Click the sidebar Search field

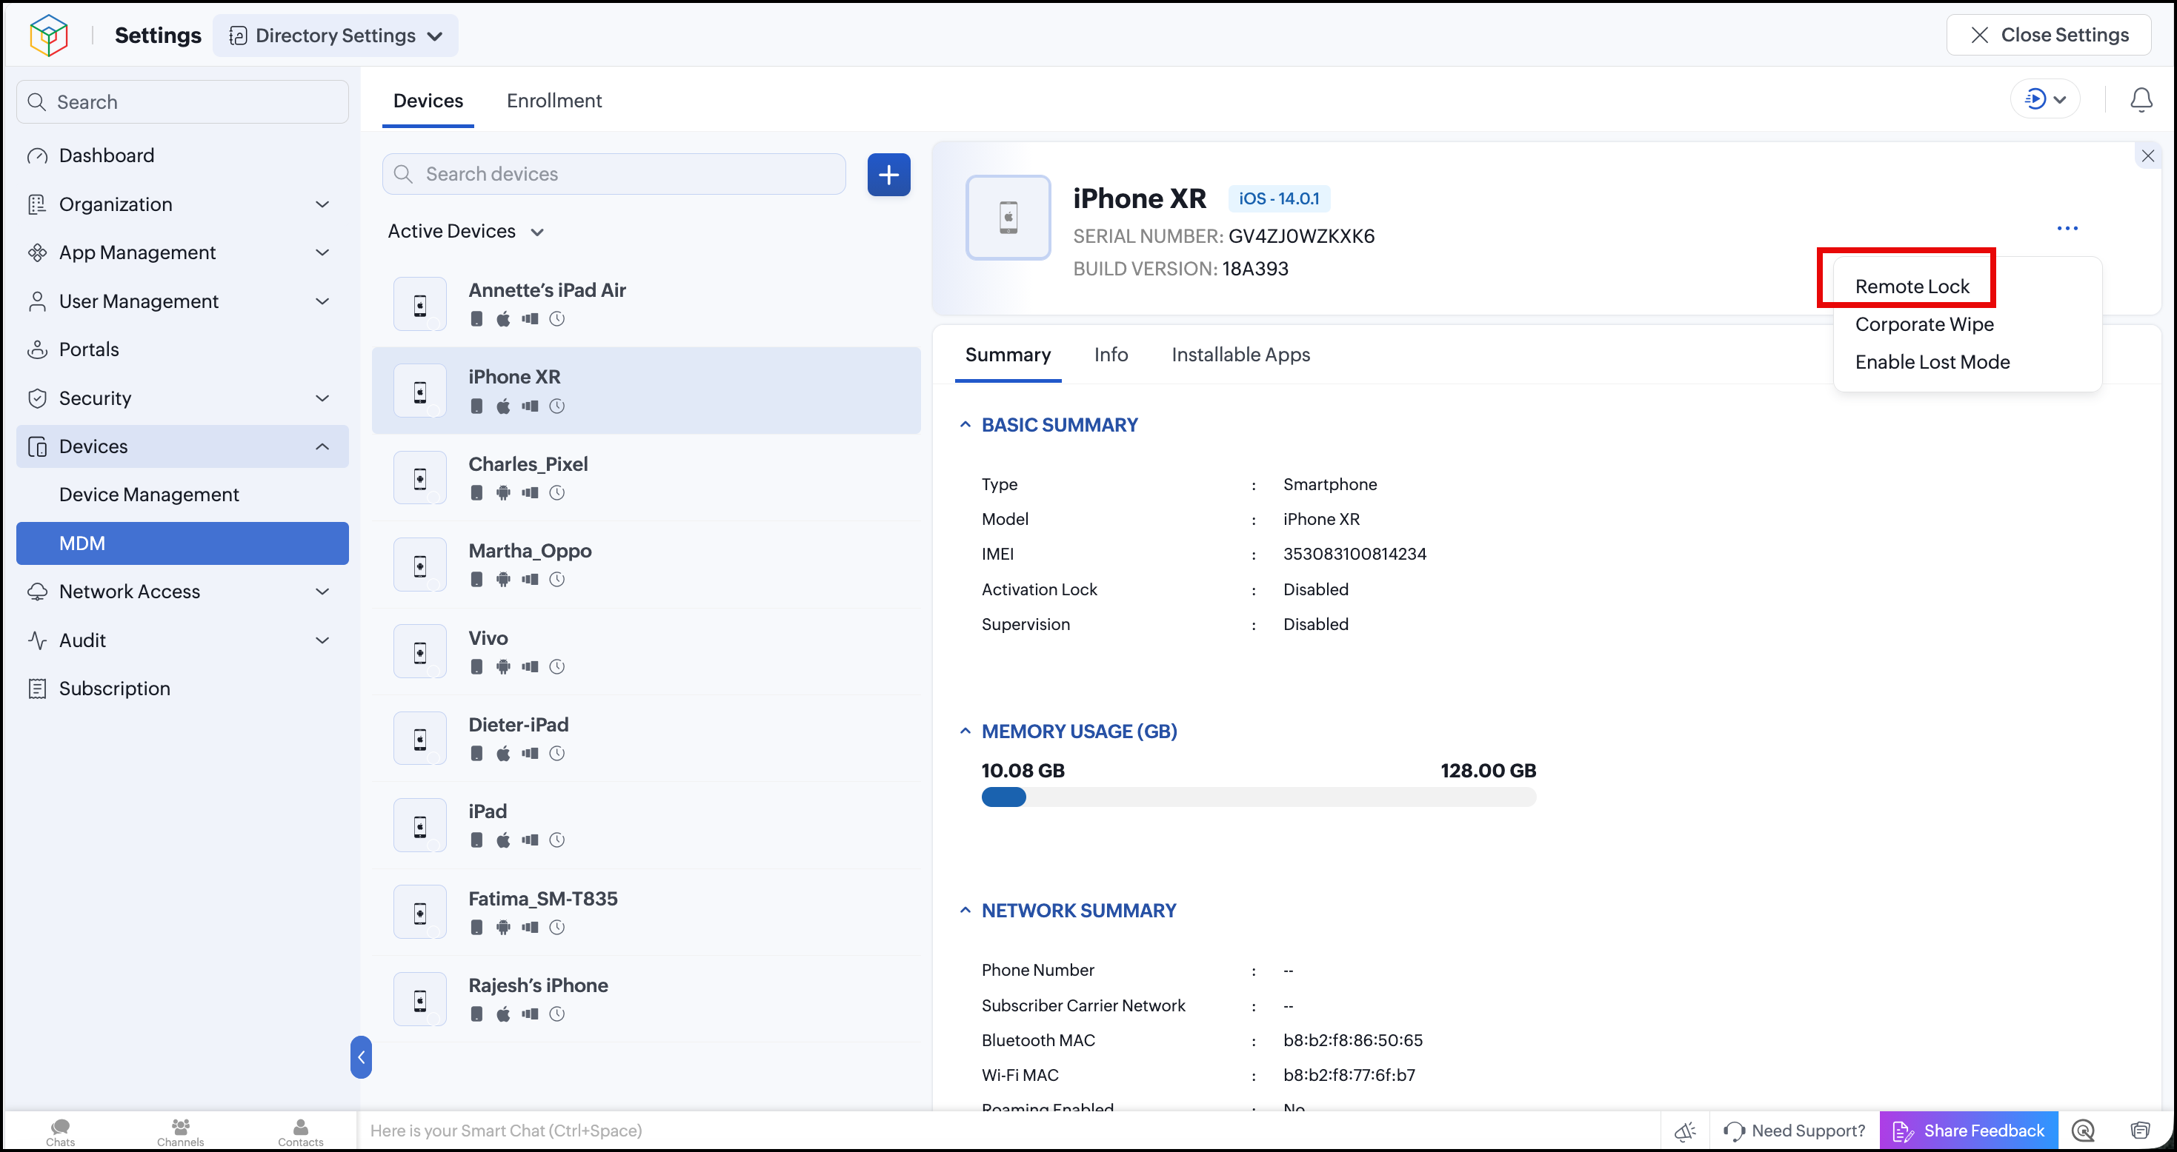click(182, 102)
